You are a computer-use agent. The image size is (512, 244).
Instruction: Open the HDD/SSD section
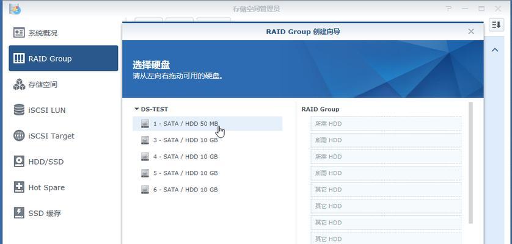click(63, 162)
